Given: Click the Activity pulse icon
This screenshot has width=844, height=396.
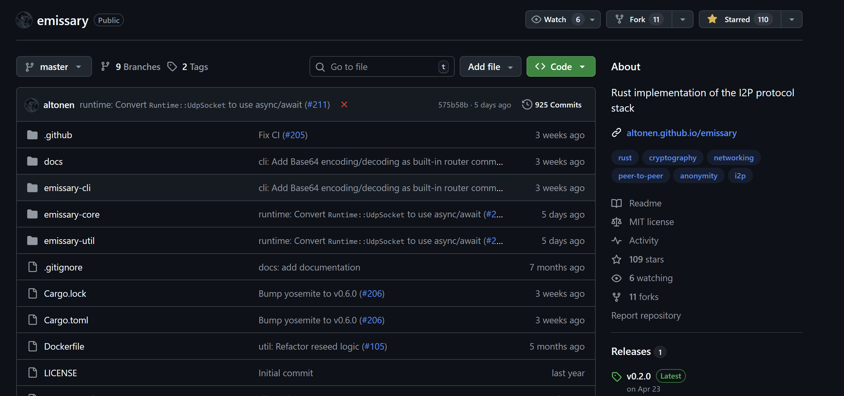Looking at the screenshot, I should [616, 241].
